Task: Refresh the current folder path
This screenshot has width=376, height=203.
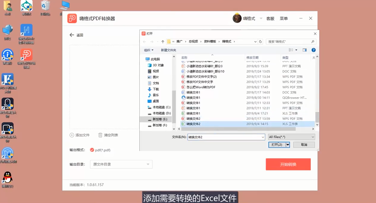Action: point(260,42)
